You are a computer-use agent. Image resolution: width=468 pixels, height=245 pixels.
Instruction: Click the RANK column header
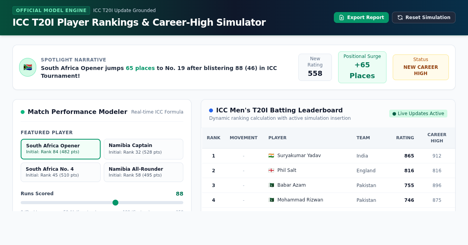(213, 138)
